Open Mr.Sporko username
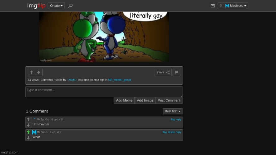This screenshot has width=276, height=155. [43, 119]
